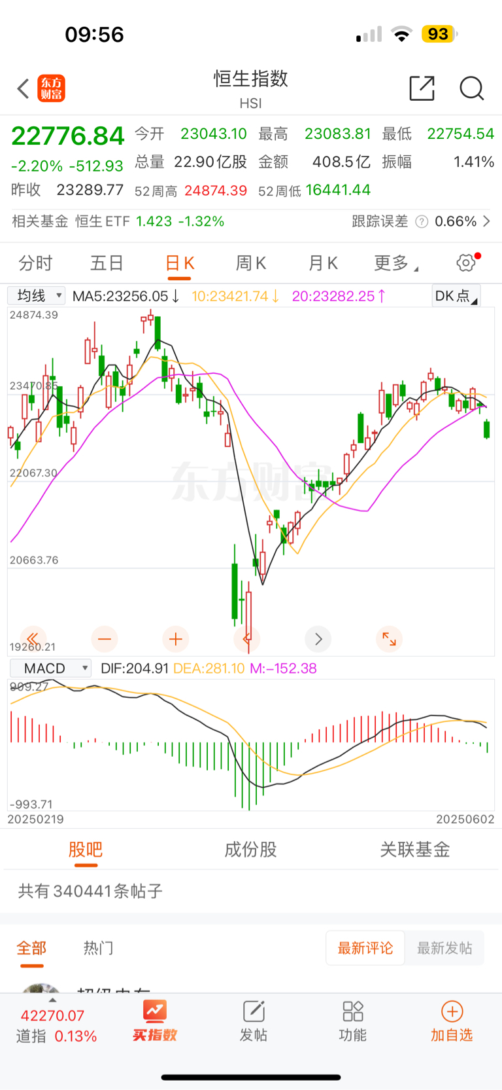Viewport: 502px width, 1090px height.
Task: Tap the 今开 23043.10 value
Action: 214,134
